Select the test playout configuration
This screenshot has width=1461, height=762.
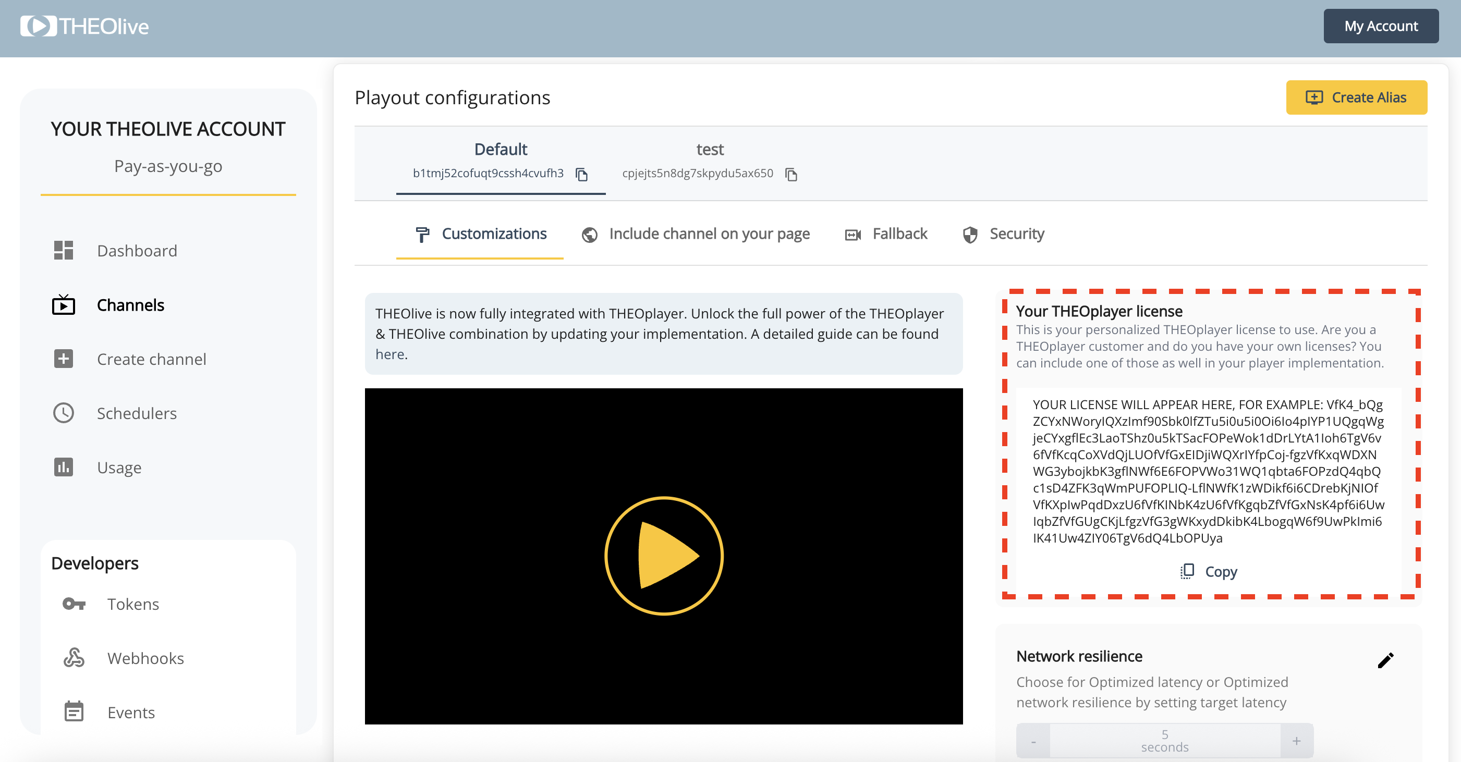(x=709, y=150)
